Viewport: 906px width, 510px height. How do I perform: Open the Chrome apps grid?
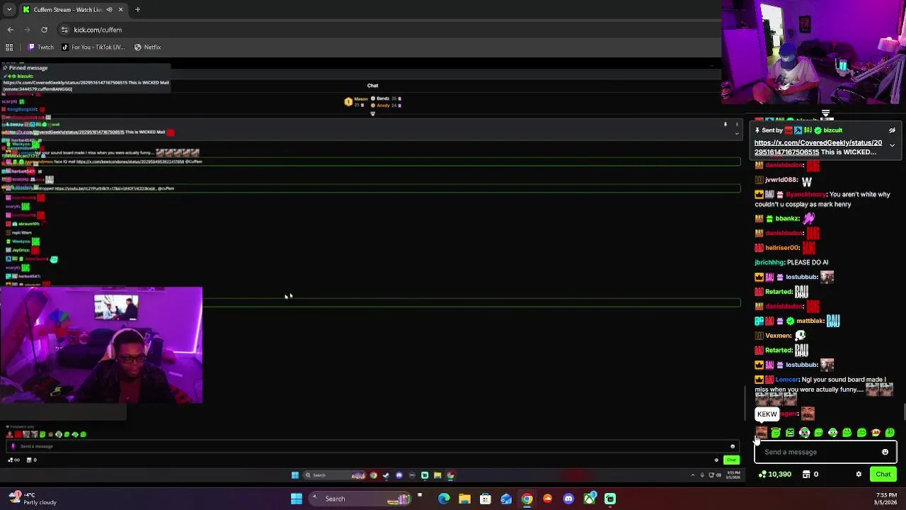9,47
